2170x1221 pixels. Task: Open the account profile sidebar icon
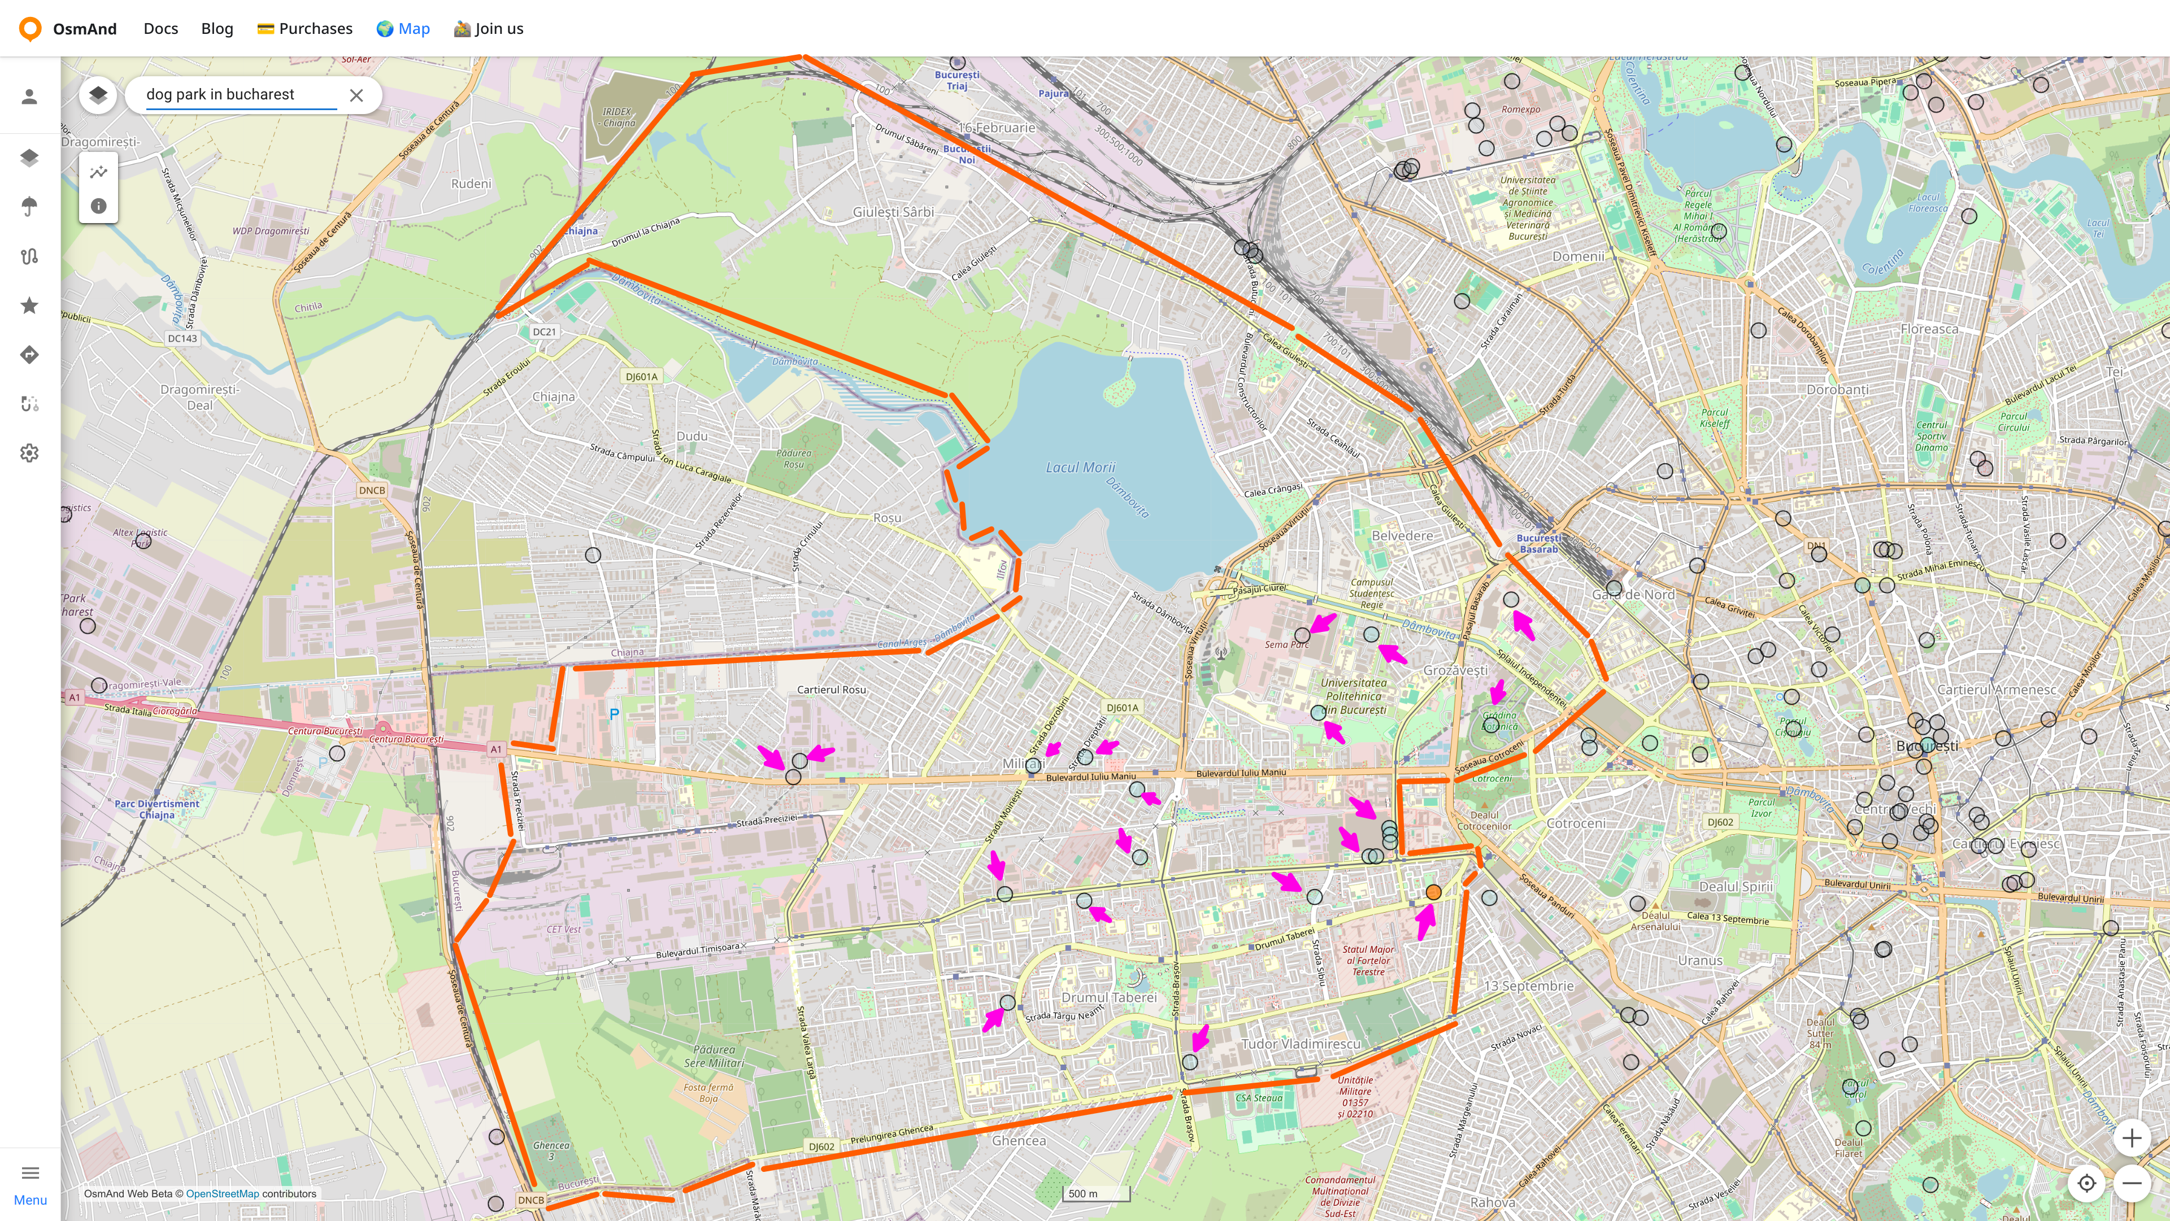pyautogui.click(x=29, y=97)
